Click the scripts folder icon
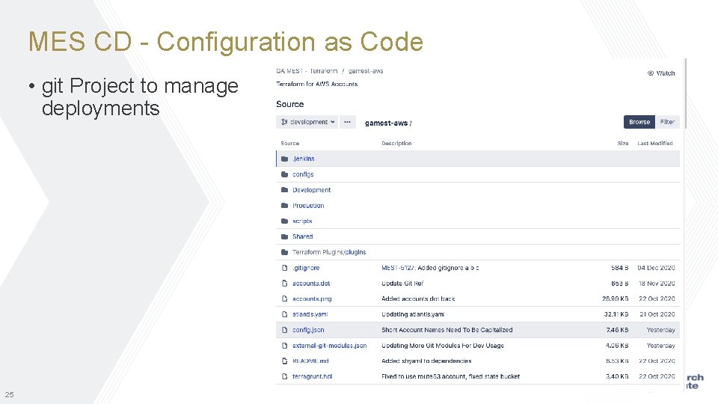718x404 pixels. [284, 221]
